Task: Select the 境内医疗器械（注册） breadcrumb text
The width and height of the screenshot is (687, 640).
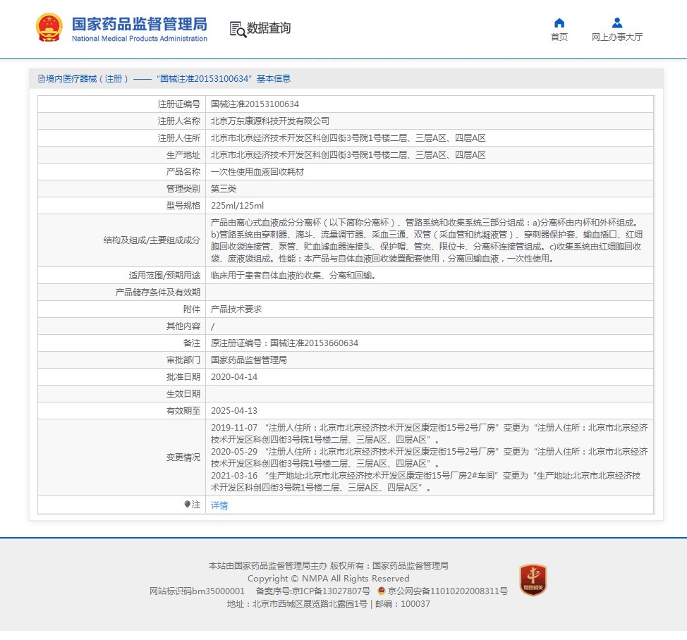Action: (87, 79)
